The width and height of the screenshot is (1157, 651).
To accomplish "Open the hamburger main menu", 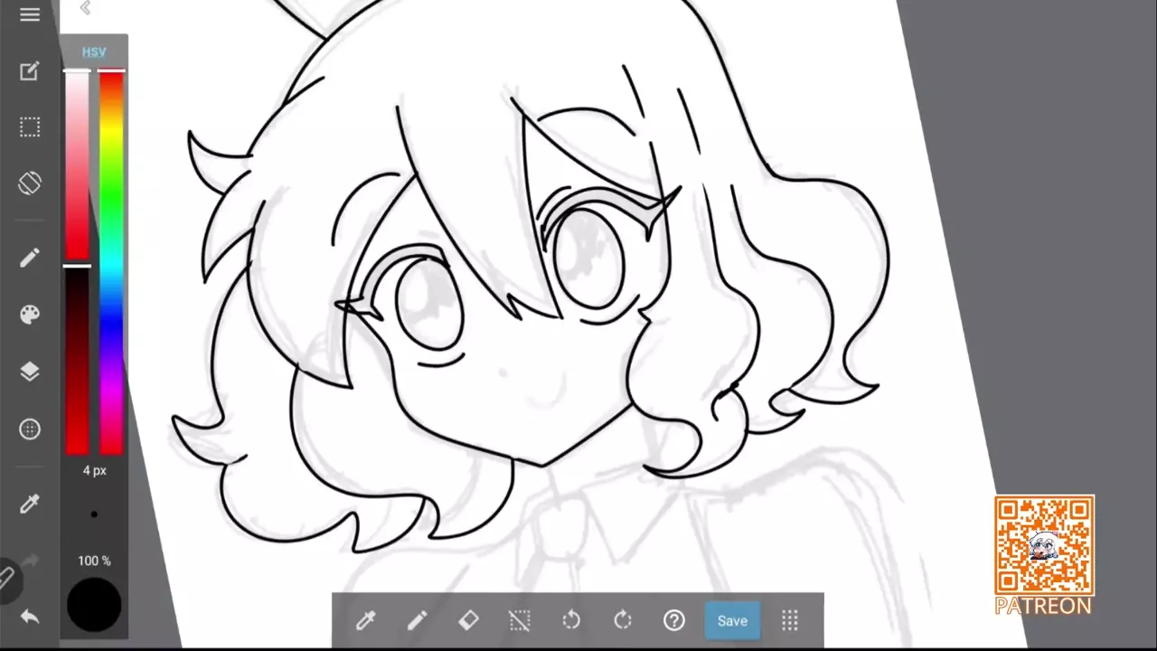I will (x=30, y=15).
